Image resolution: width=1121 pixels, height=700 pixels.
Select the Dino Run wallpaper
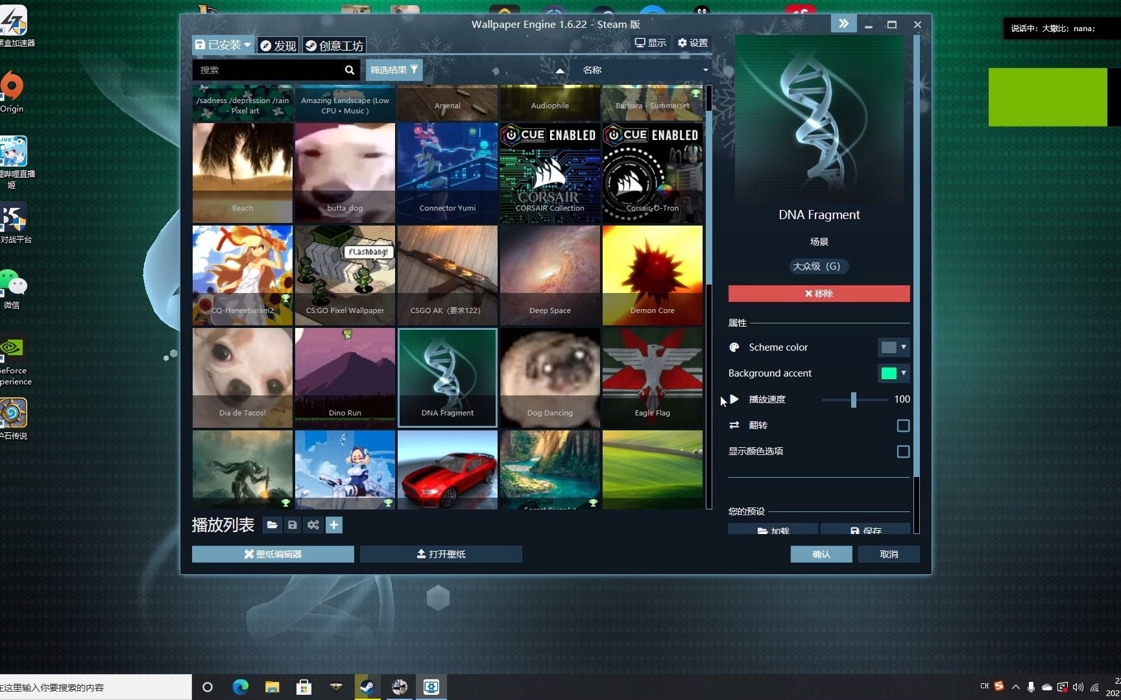pos(345,378)
